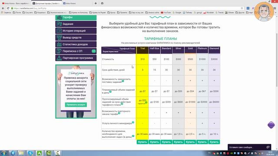This screenshot has width=278, height=156.
Task: Buy the Diamond tariff plan
Action: [214, 142]
